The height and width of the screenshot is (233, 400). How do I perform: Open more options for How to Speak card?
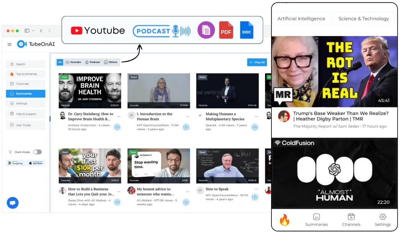click(256, 189)
